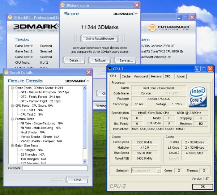Confirm CPU-Z with the OK button

tap(203, 187)
